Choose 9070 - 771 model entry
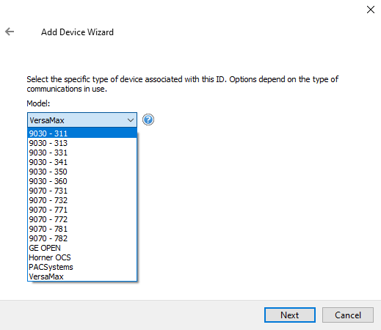The image size is (381, 330). (82, 210)
